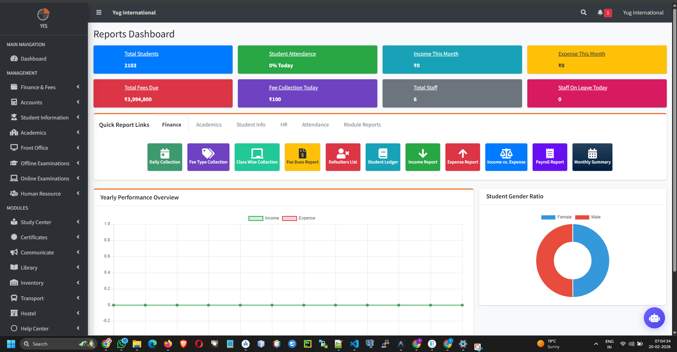Select the Fee Type Collection report

208,157
